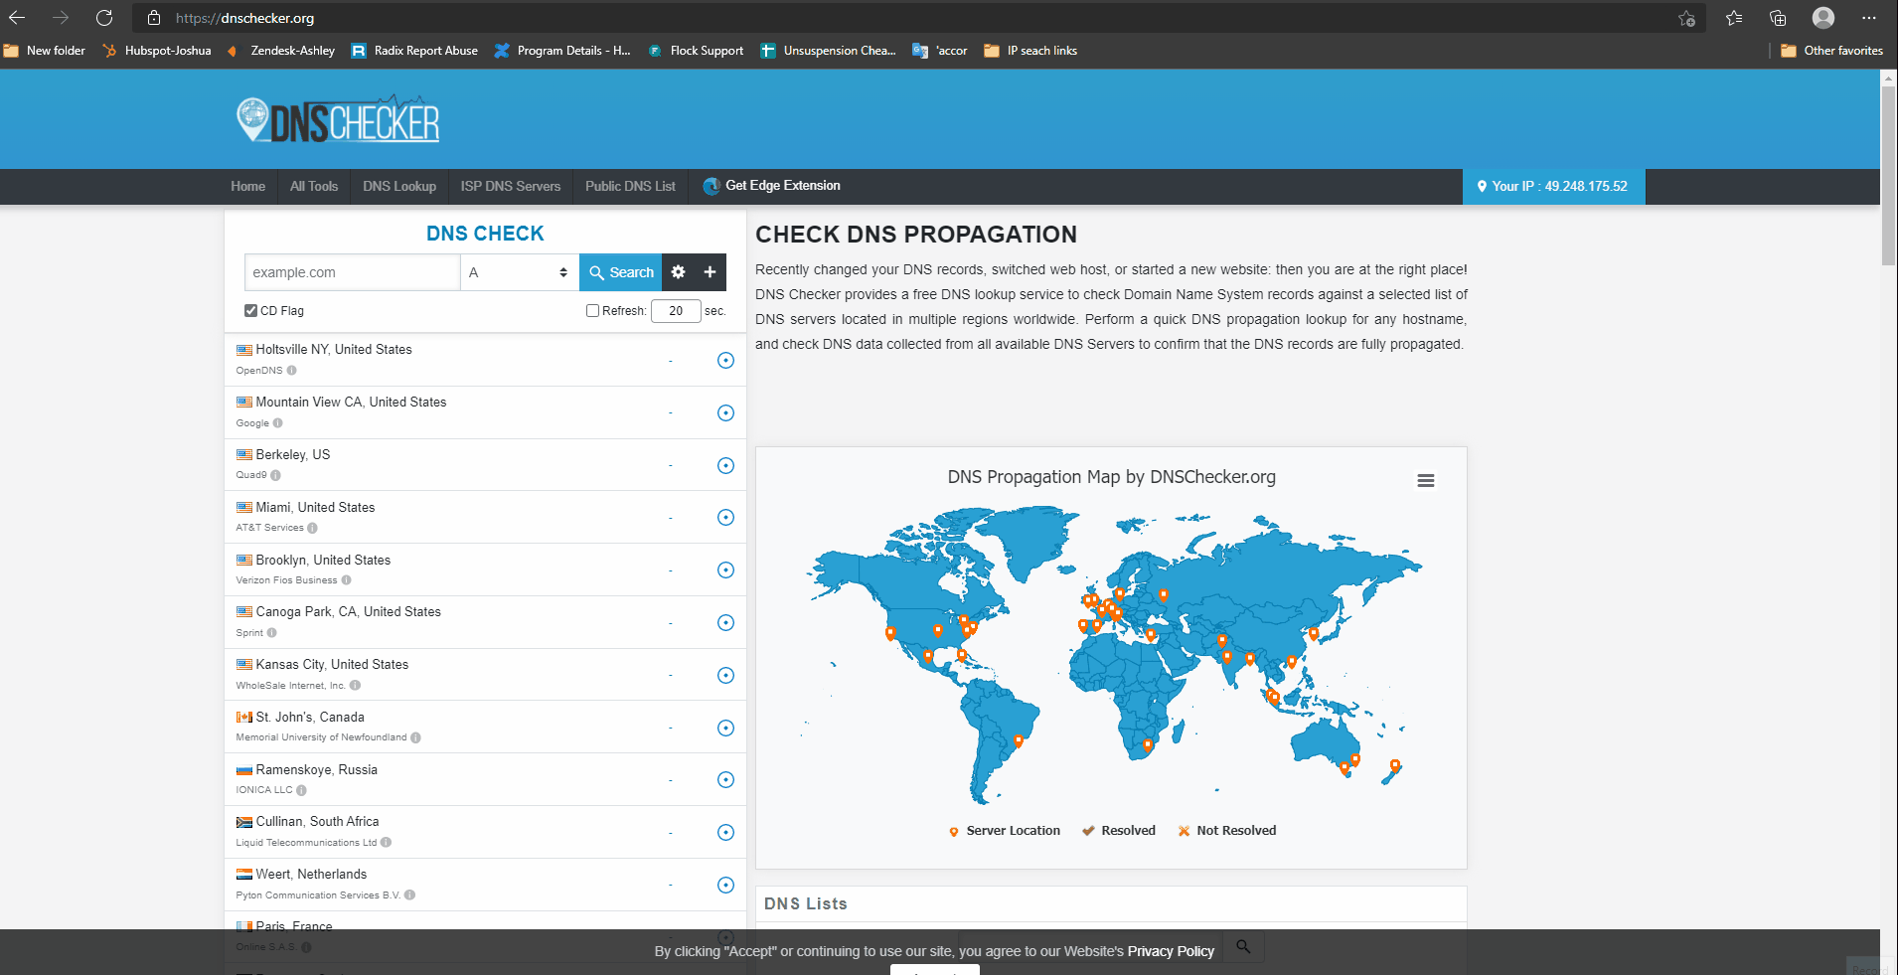Expand result details for Holtsville NY OpenDNS
The width and height of the screenshot is (1898, 975).
[x=725, y=360]
